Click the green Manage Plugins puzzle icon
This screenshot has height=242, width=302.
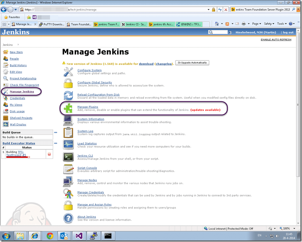tap(68, 108)
